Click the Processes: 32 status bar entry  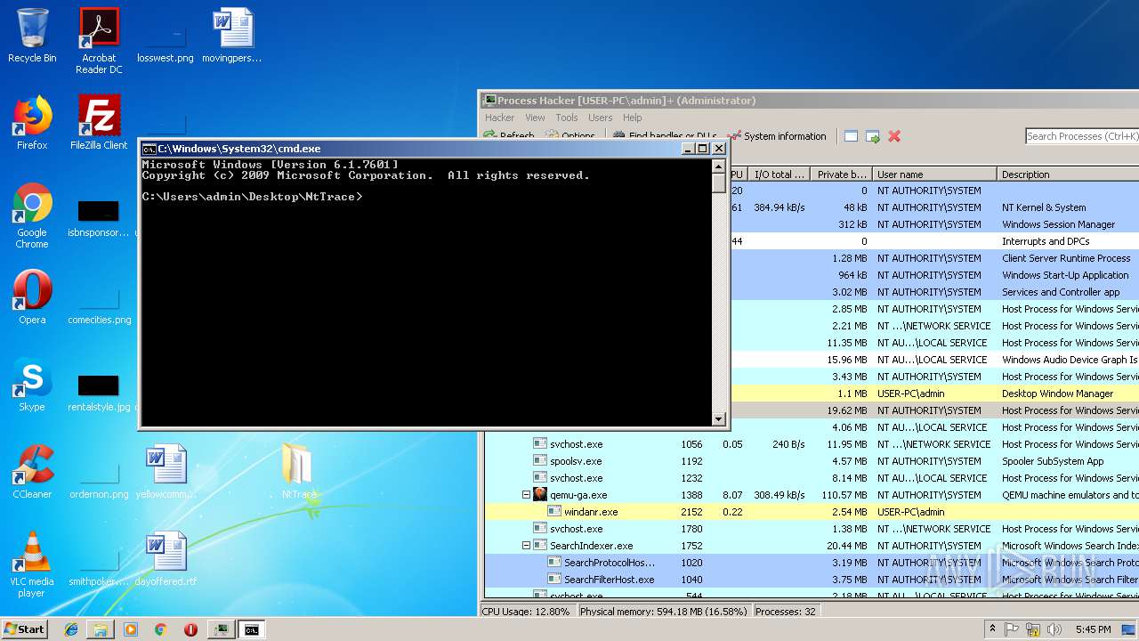(786, 612)
